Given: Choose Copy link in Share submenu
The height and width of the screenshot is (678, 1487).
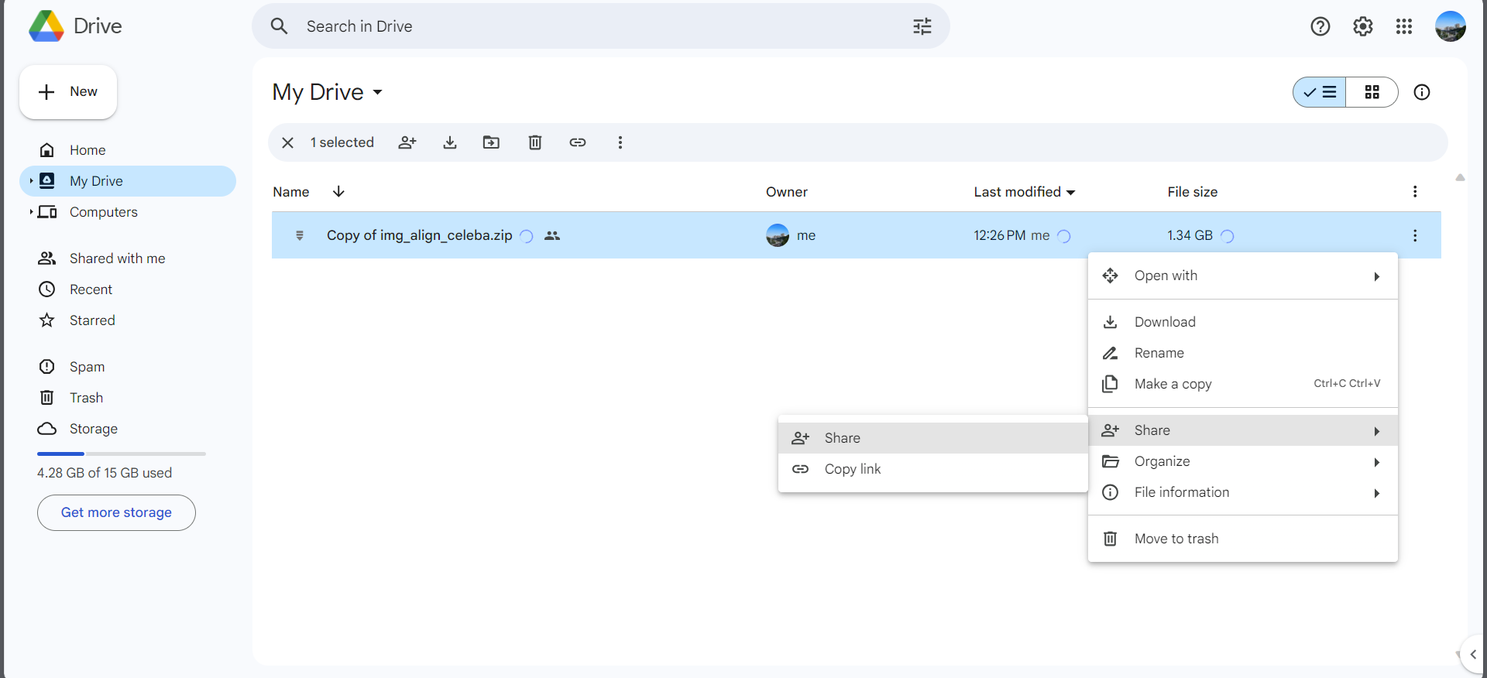Looking at the screenshot, I should pyautogui.click(x=853, y=469).
